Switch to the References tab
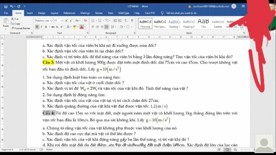The image size is (276, 155). point(69,13)
